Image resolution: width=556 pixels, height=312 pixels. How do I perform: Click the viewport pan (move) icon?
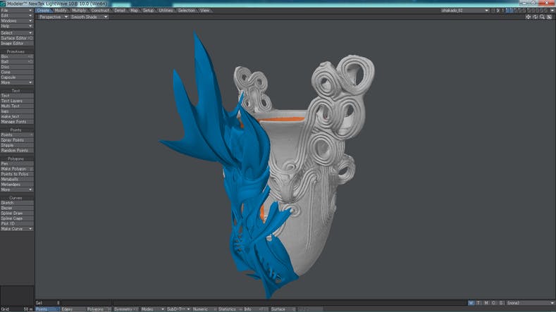(529, 17)
